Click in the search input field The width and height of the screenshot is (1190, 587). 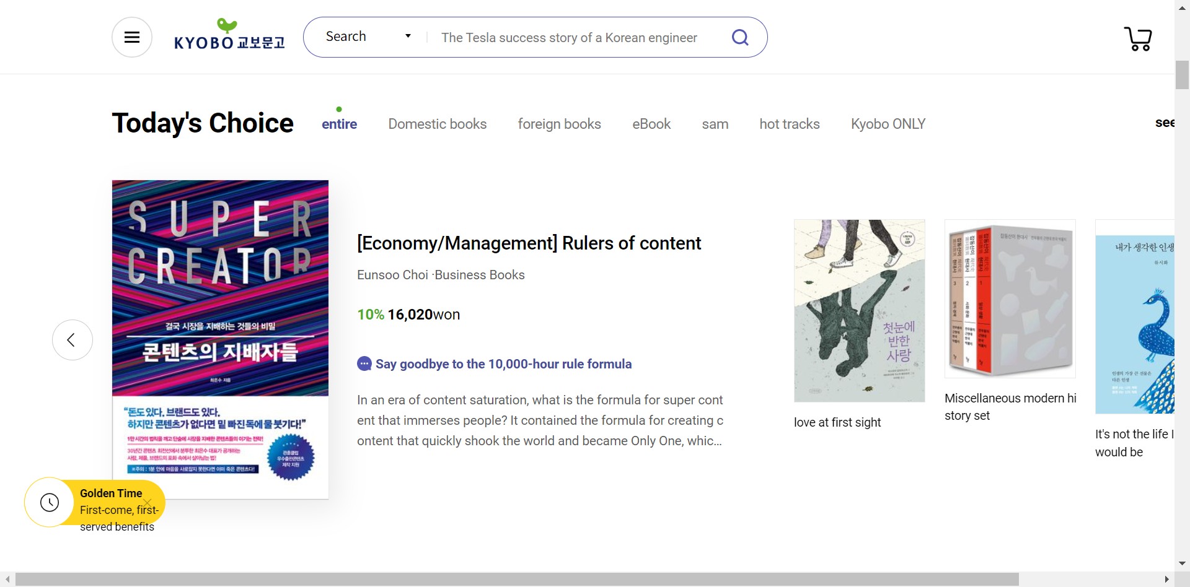coord(576,38)
